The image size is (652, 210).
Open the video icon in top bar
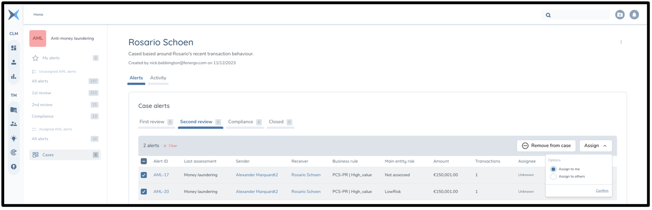[620, 15]
